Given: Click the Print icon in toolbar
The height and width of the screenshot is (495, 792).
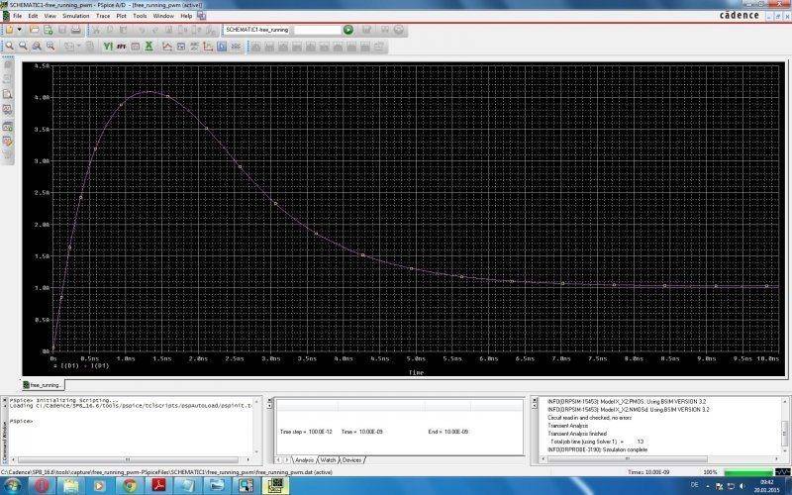Looking at the screenshot, I should [x=77, y=30].
